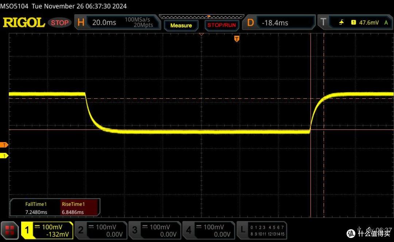Click the T trigger label icon

pyautogui.click(x=323, y=22)
